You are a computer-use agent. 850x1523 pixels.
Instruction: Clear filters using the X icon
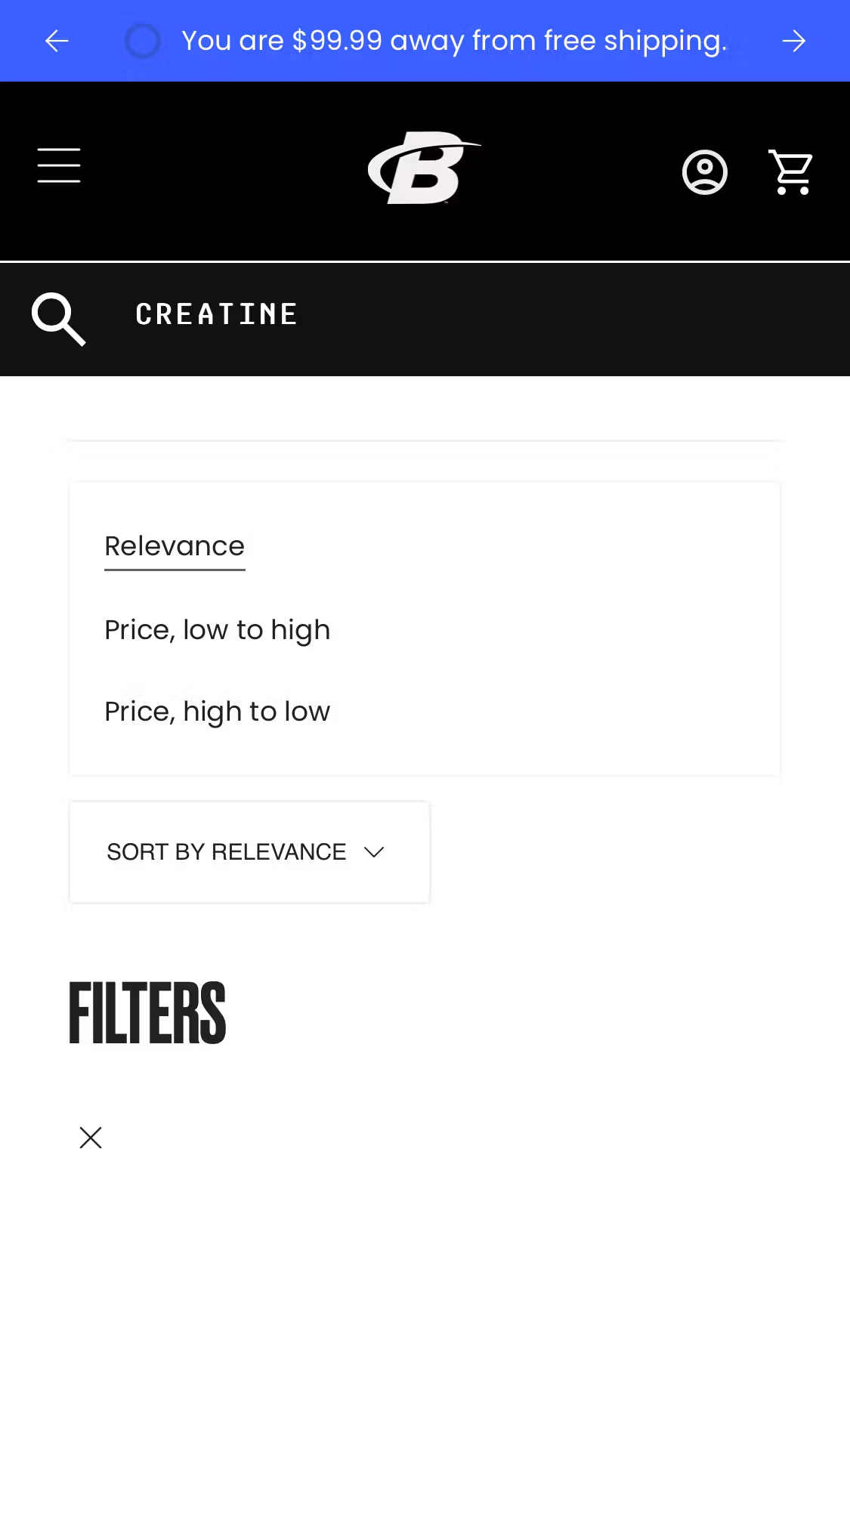(90, 1138)
